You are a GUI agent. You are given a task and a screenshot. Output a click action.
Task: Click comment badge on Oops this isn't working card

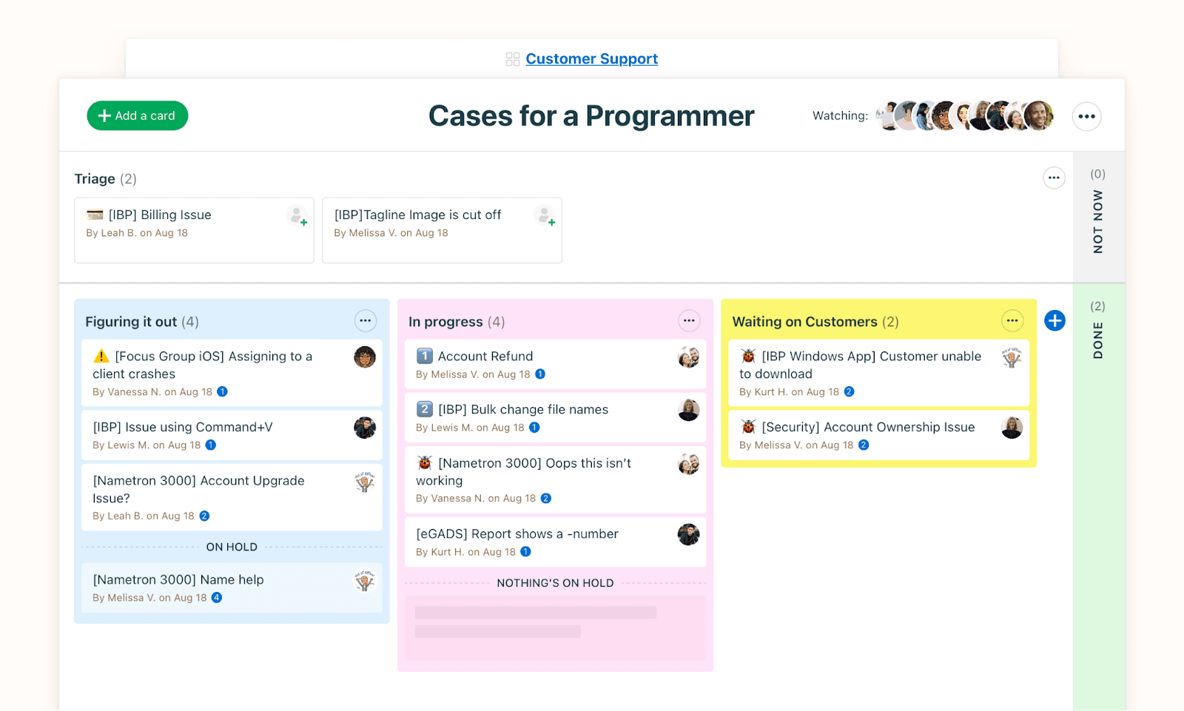coord(546,498)
